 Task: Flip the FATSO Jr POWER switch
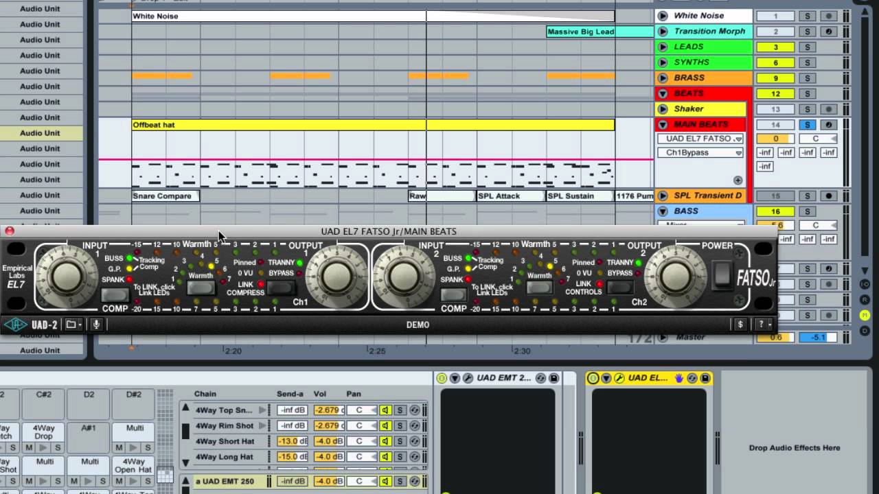[x=721, y=275]
